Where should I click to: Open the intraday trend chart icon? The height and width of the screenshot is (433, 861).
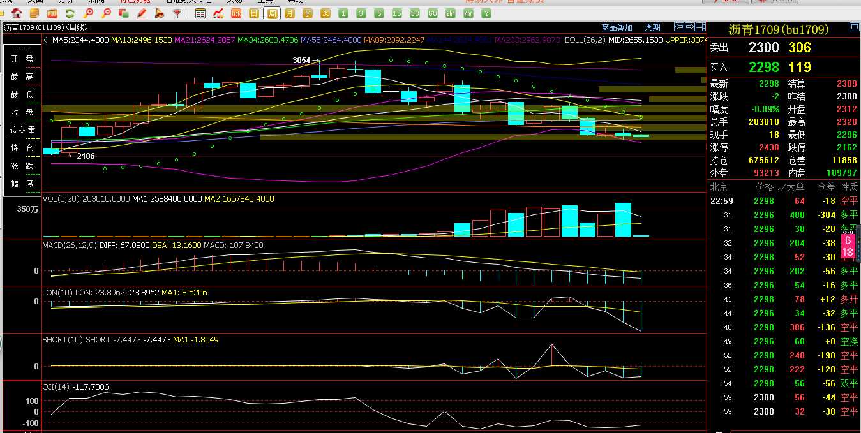(218, 13)
